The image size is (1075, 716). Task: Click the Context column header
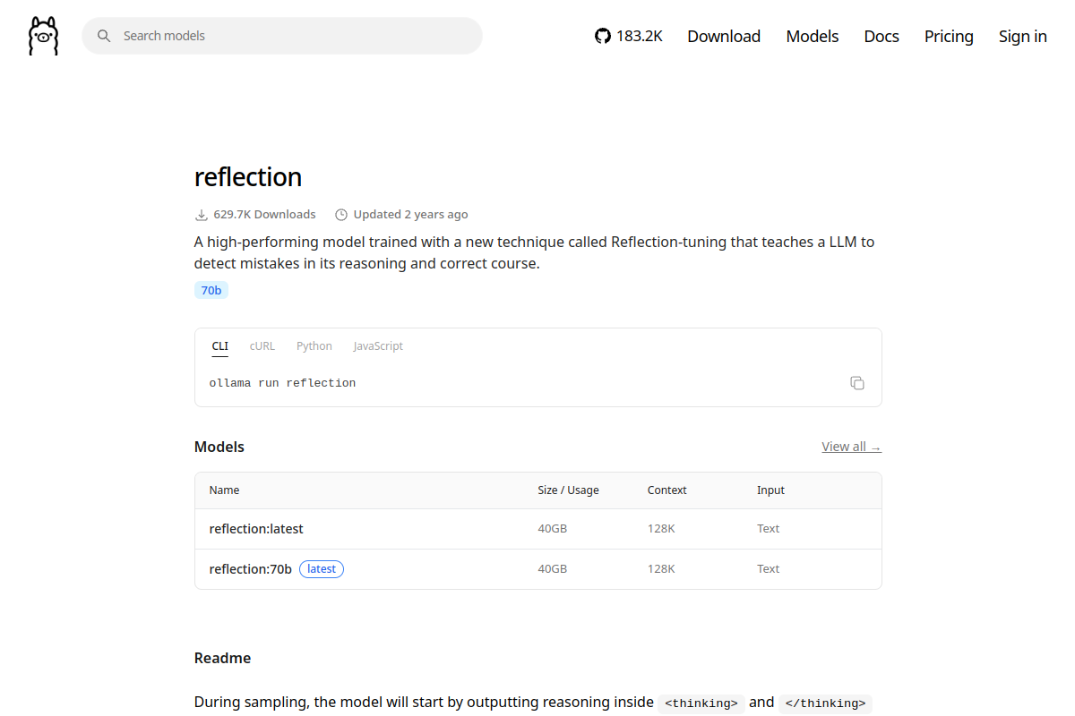pyautogui.click(x=667, y=490)
